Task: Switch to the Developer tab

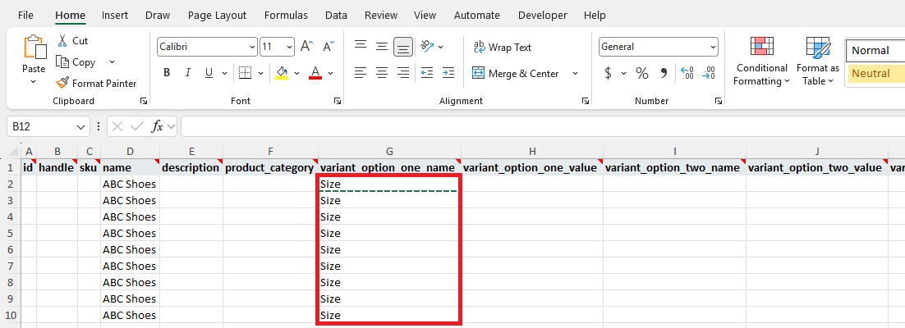Action: (543, 15)
